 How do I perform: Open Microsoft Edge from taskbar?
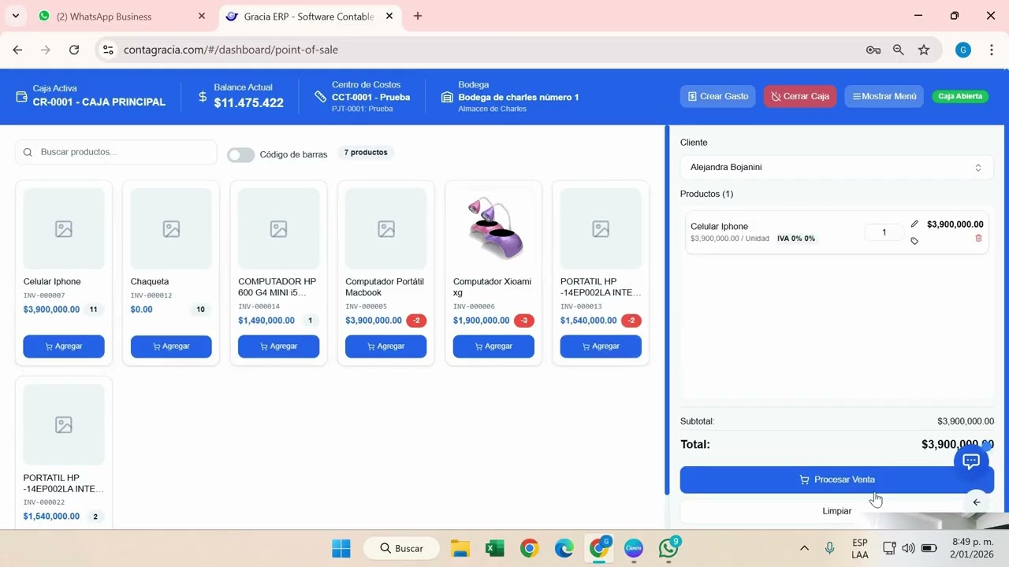point(564,548)
